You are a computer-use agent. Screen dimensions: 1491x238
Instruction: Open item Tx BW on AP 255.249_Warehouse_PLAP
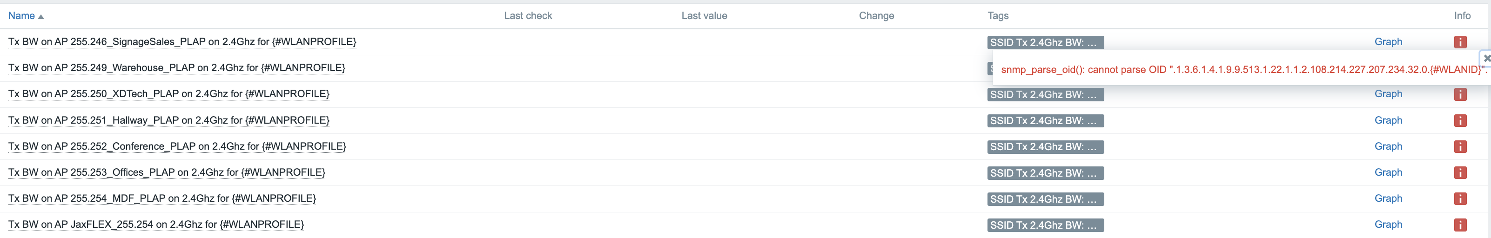(x=176, y=67)
